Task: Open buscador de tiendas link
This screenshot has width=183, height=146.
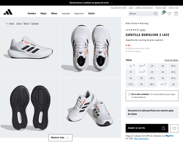Action: [119, 8]
